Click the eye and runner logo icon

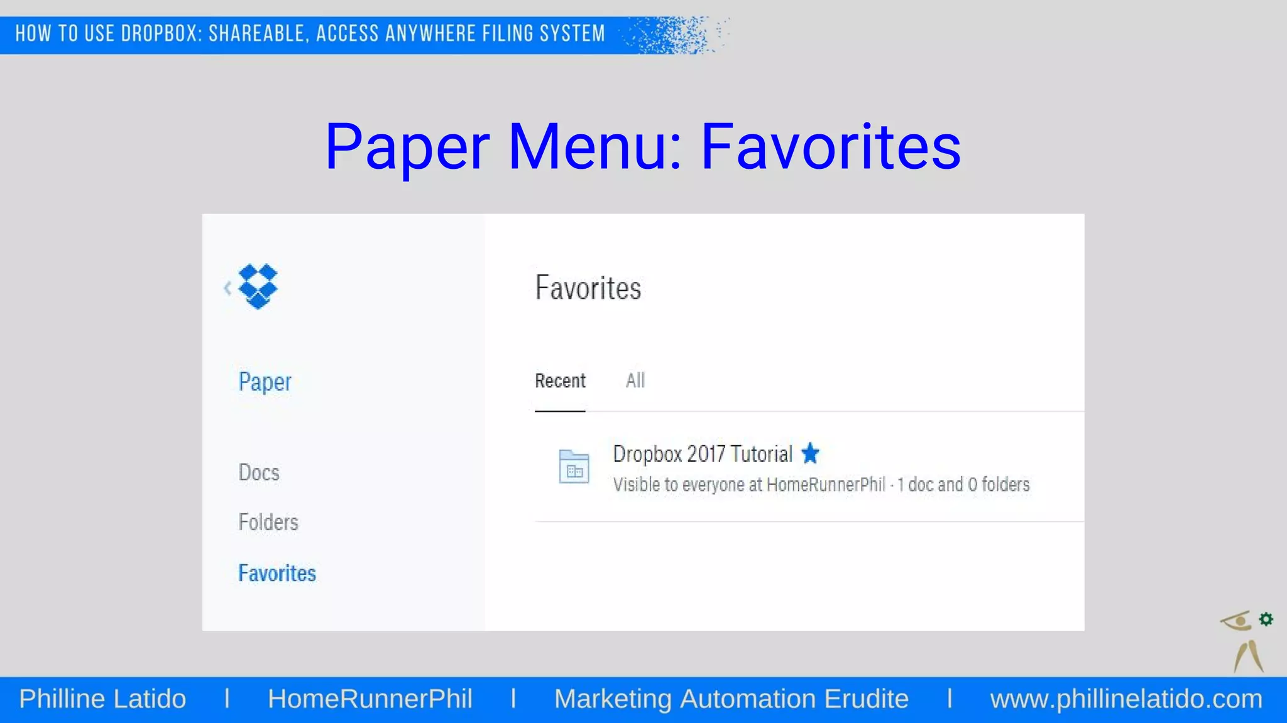tap(1247, 641)
